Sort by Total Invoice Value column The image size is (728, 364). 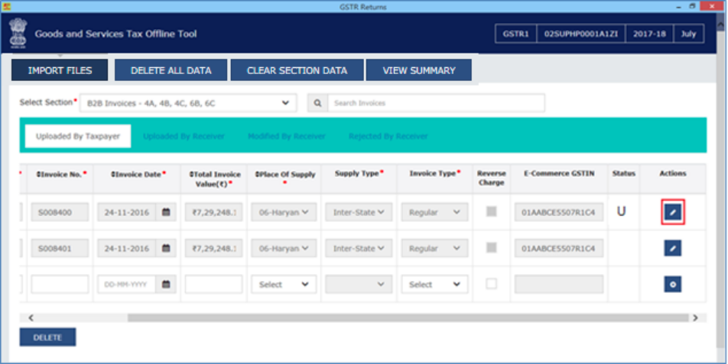pos(214,179)
